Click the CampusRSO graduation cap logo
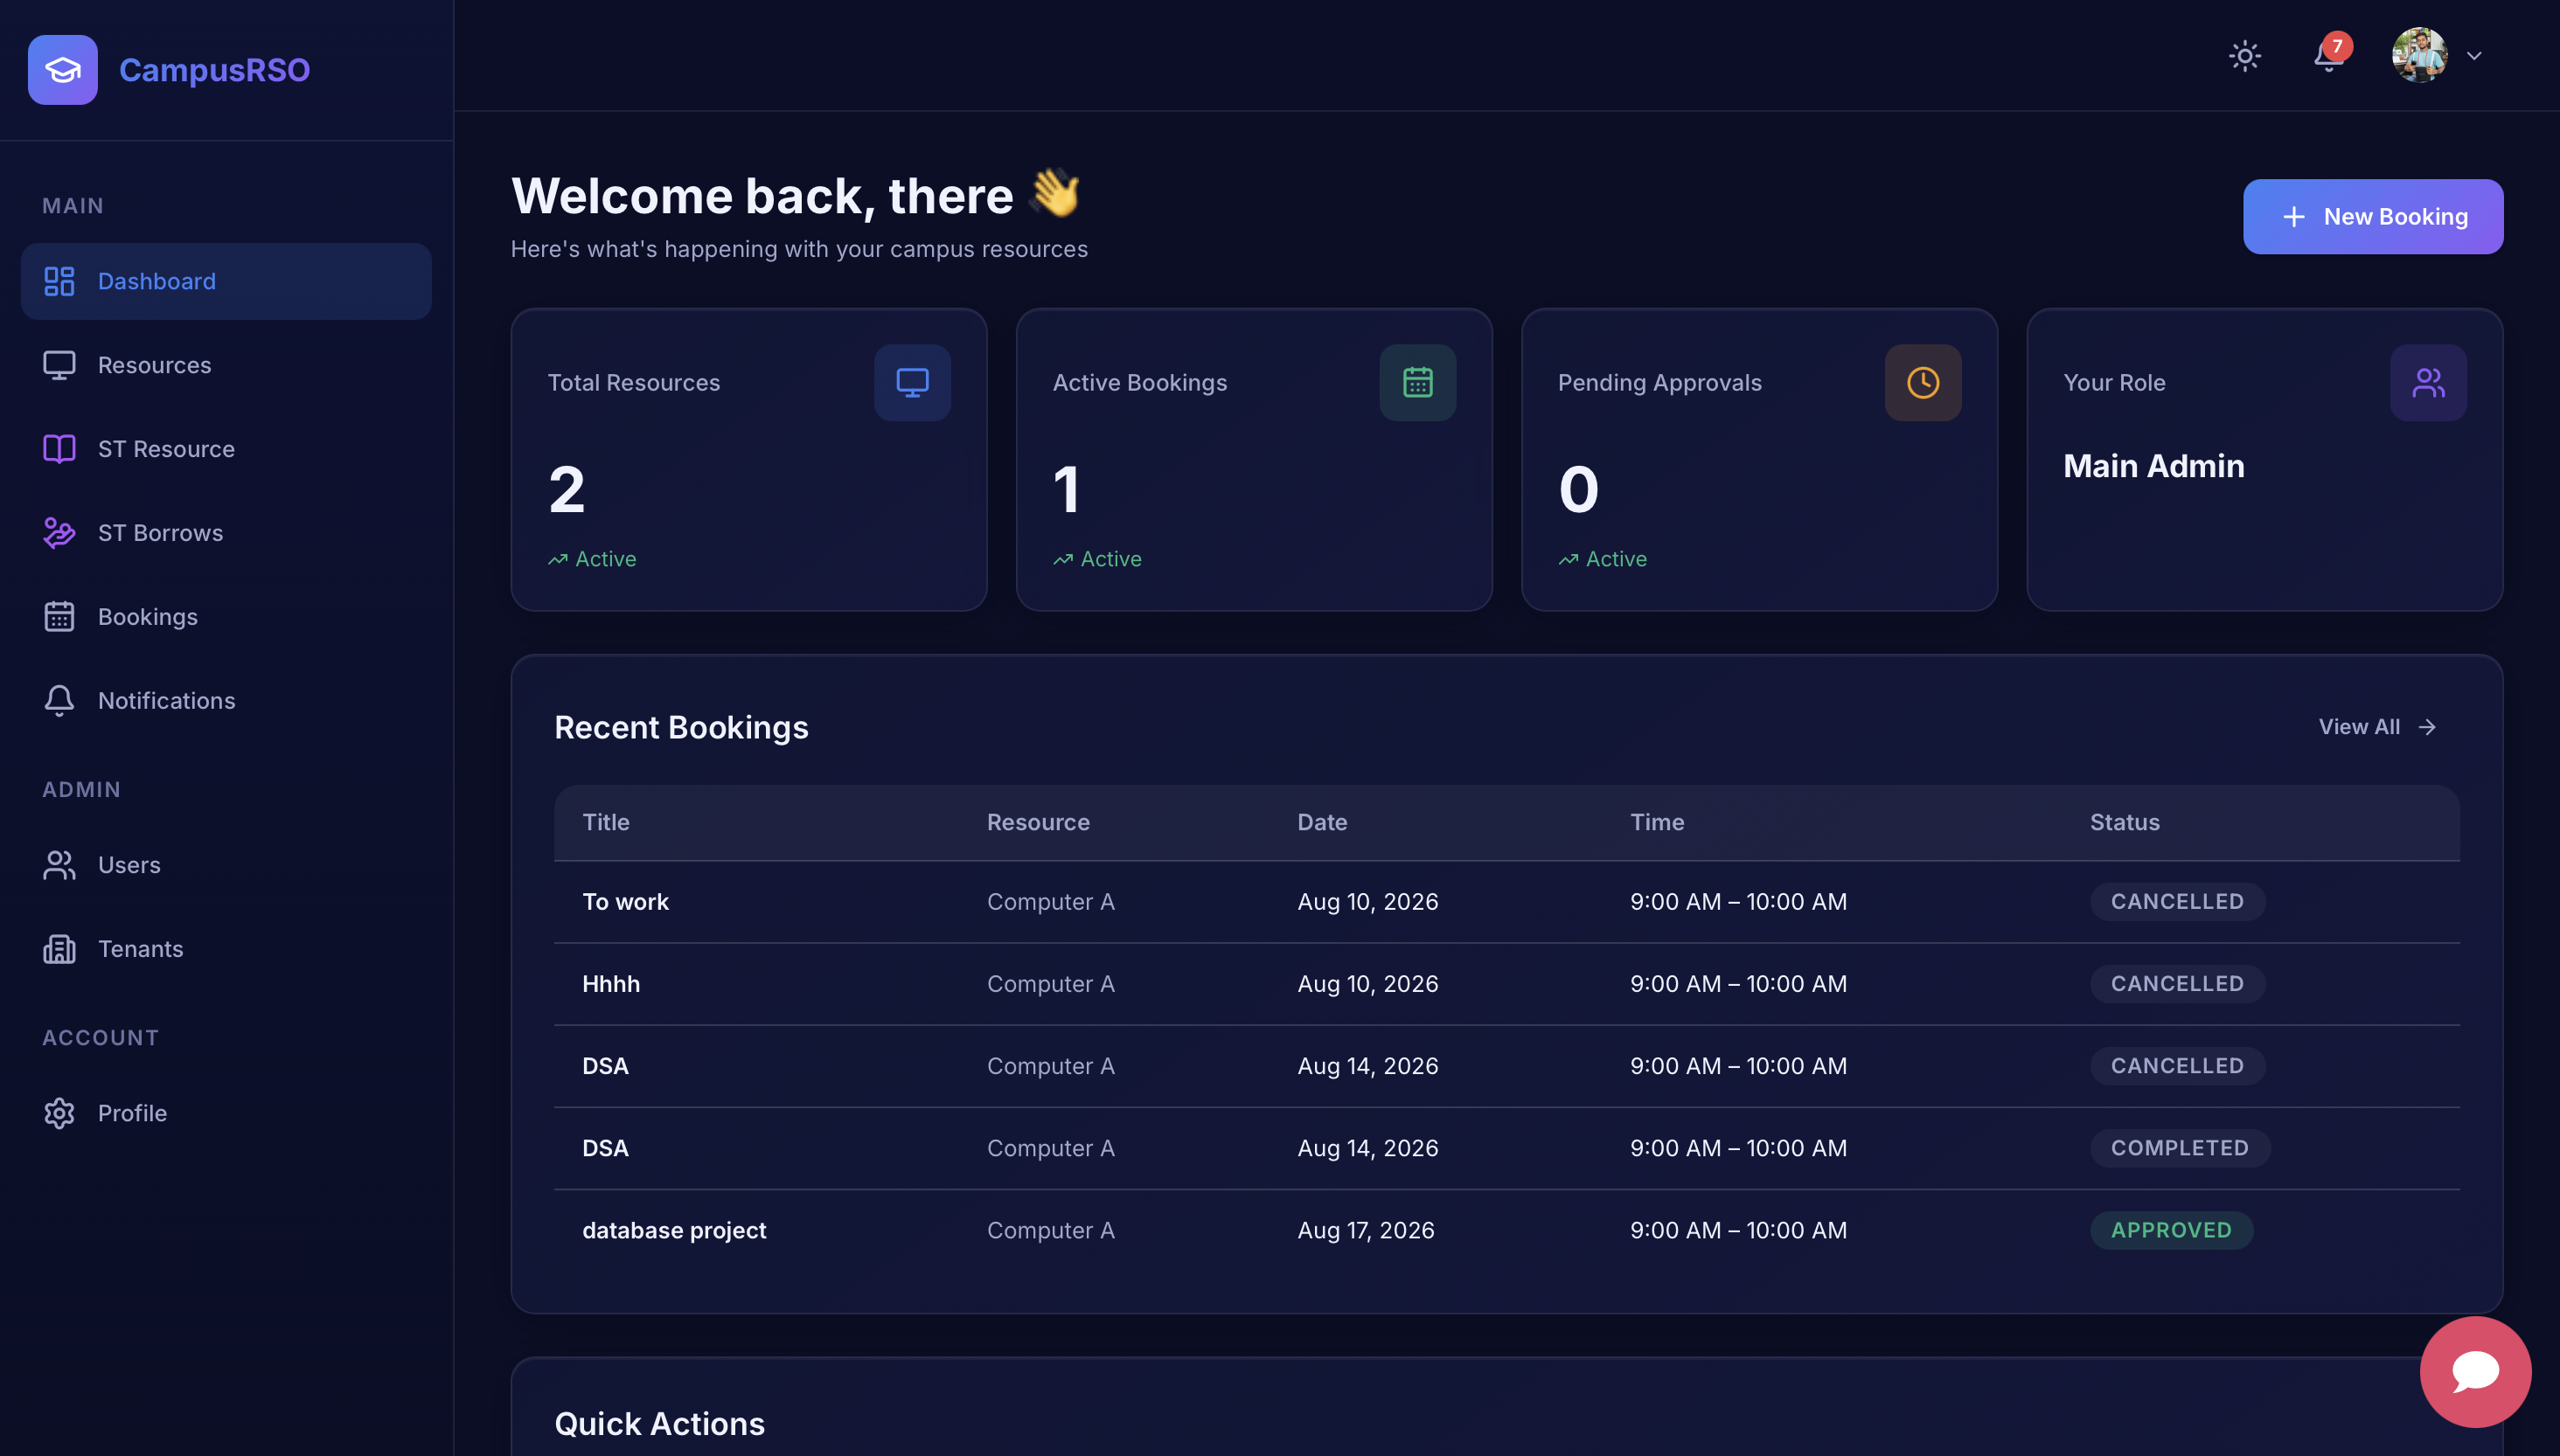The width and height of the screenshot is (2560, 1456). tap(63, 70)
